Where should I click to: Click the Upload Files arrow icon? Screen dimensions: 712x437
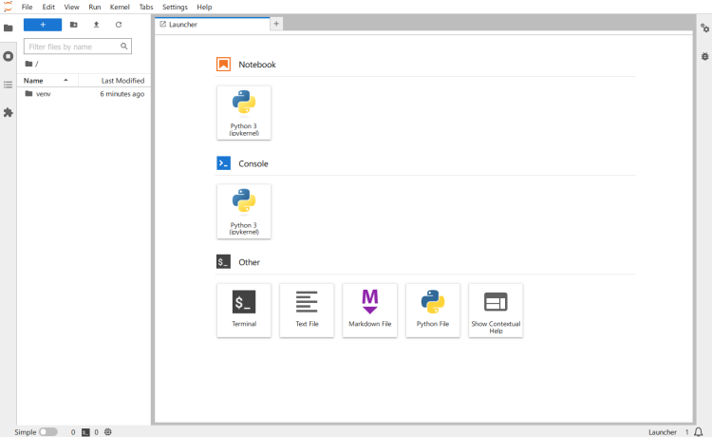tap(96, 25)
